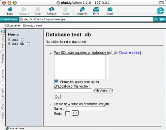The height and width of the screenshot is (130, 166).
Task: Click the SQL text area scrollbar
Action: click(x=107, y=67)
